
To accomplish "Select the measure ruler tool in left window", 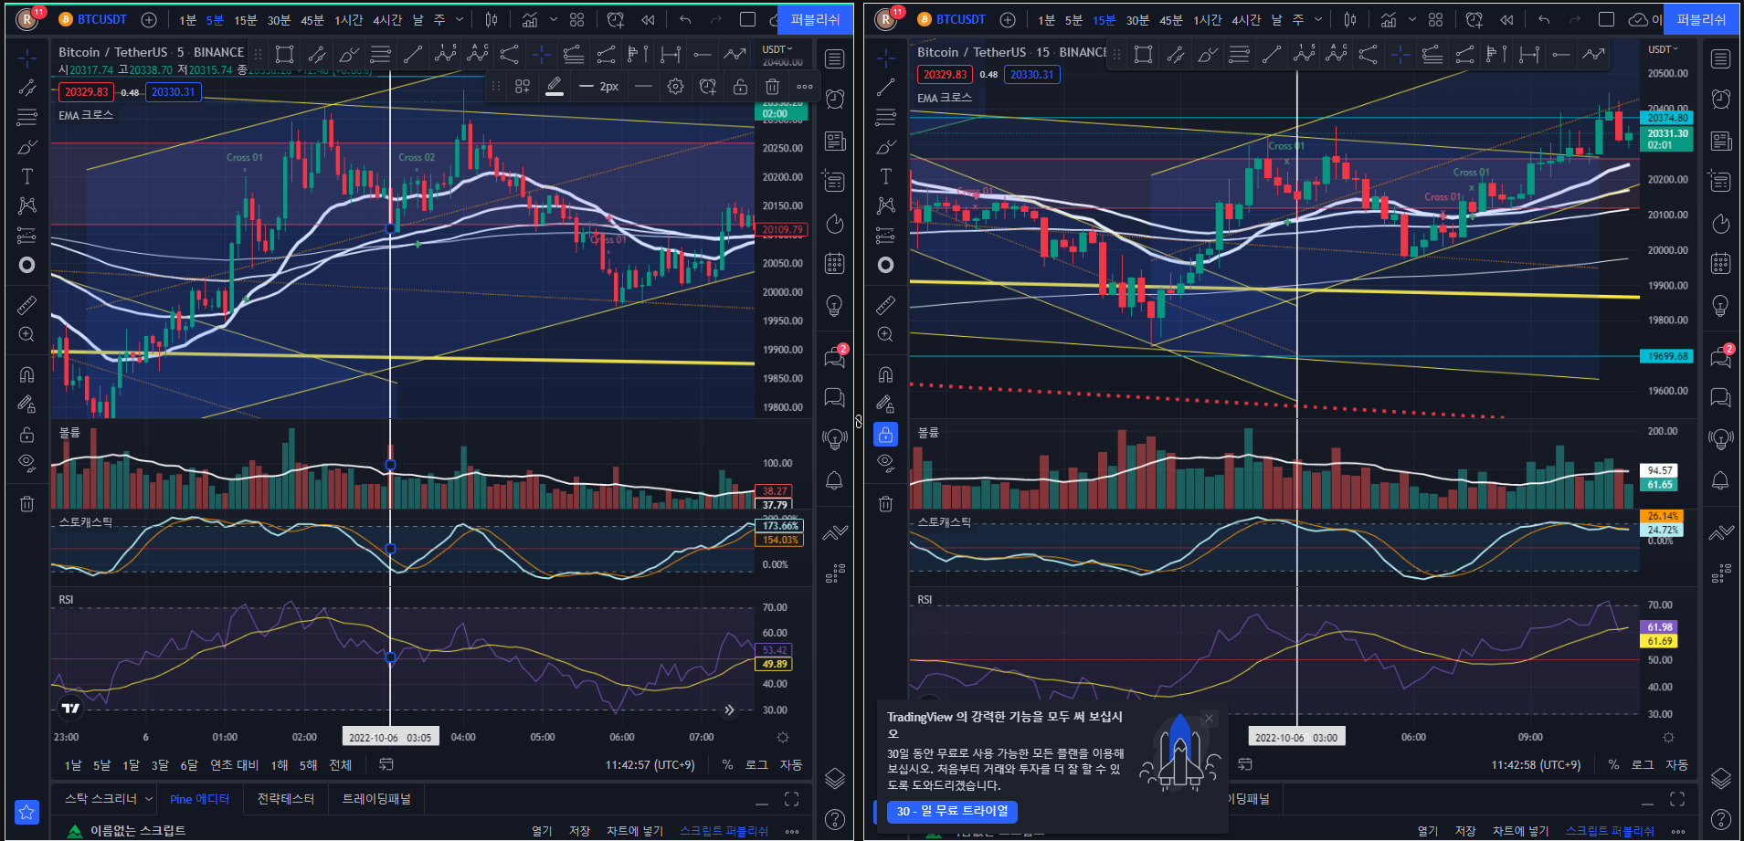I will [27, 305].
